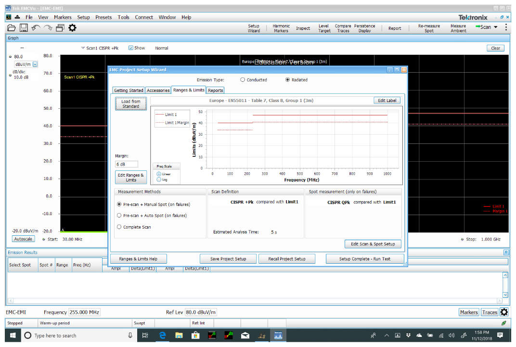
Task: Open the Setup Wizard from the toolbar
Action: 254,28
